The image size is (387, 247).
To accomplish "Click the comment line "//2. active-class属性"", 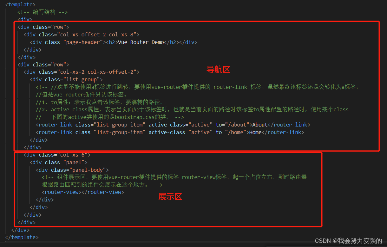I will (x=192, y=109).
